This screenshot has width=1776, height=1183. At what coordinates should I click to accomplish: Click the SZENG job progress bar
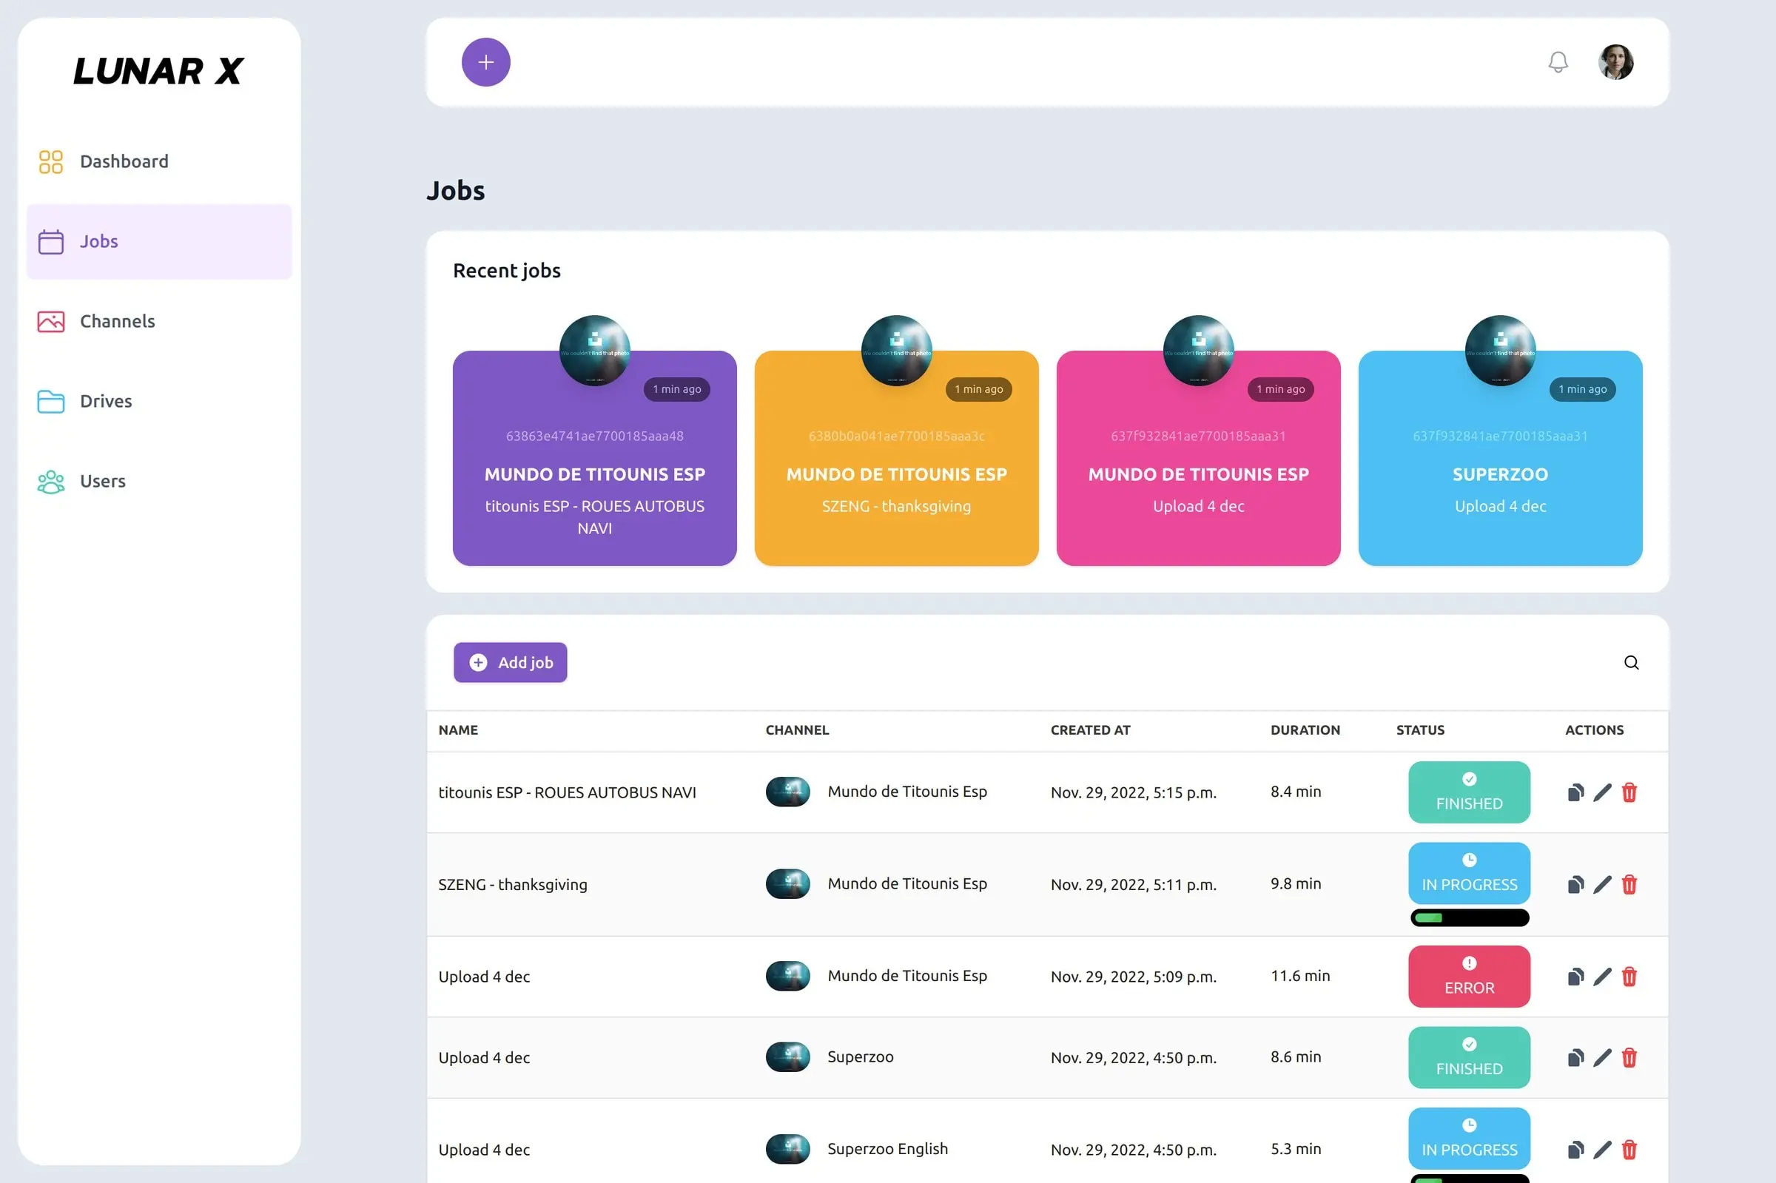1470,917
